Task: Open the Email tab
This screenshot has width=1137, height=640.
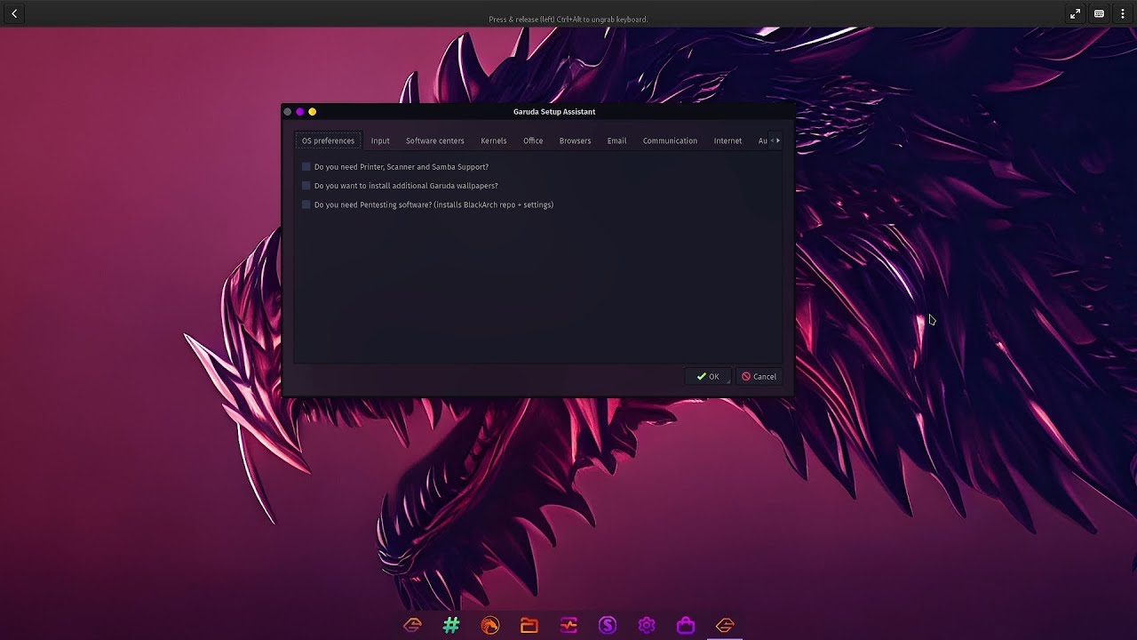Action: pyautogui.click(x=616, y=140)
